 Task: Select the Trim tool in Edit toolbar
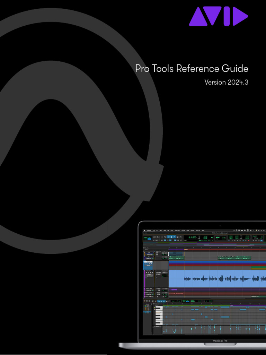[168, 237]
